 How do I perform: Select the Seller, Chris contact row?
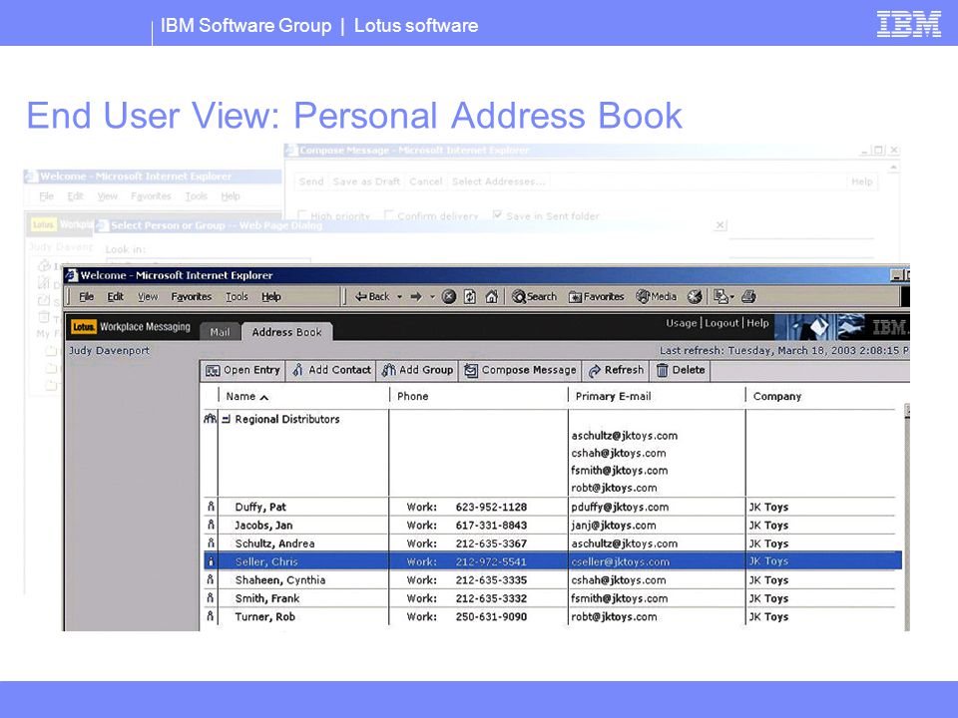(552, 561)
